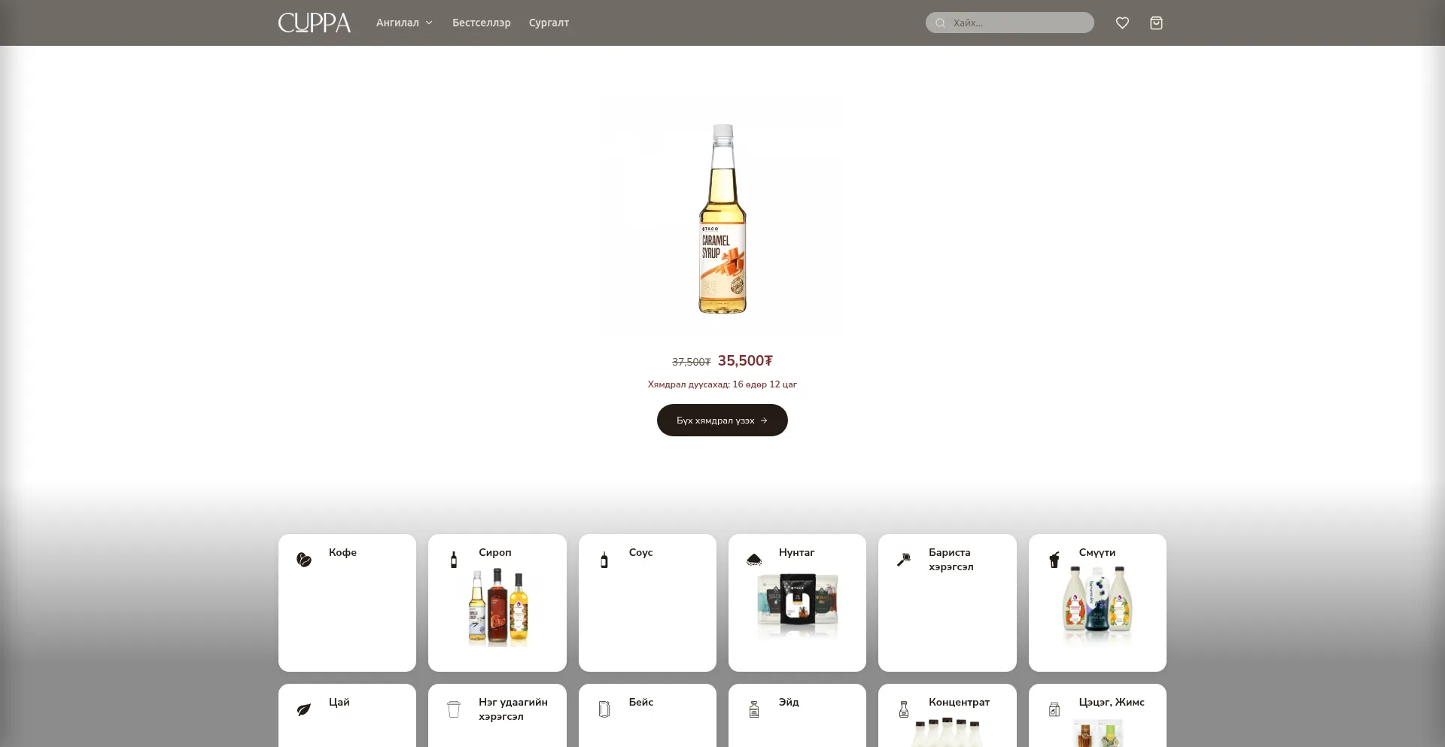Click the powder bags thumbnail in Нунтаг card
This screenshot has height=747, width=1445.
pyautogui.click(x=798, y=606)
